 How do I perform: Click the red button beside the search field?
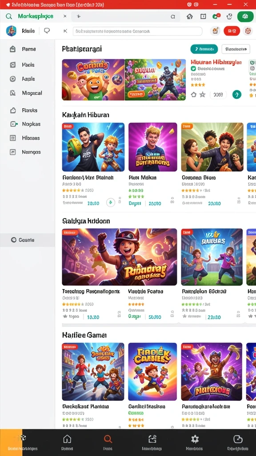[x=232, y=31]
